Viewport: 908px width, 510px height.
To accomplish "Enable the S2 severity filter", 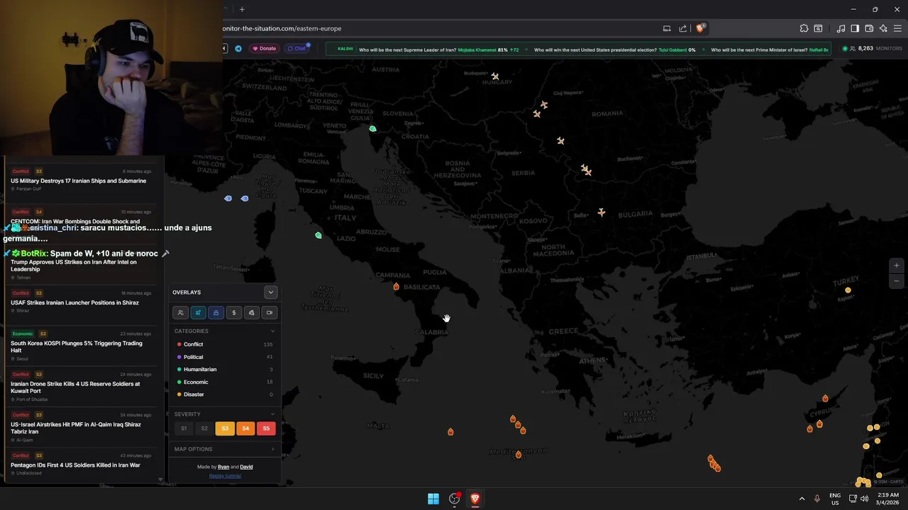I will point(204,429).
